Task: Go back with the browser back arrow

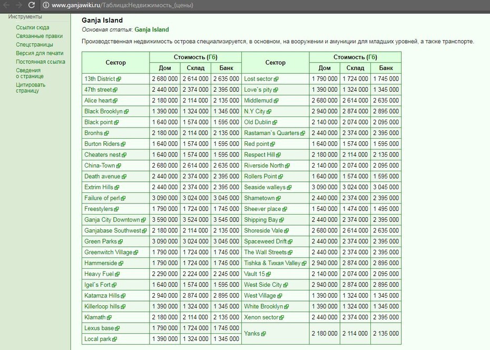Action: coord(6,5)
